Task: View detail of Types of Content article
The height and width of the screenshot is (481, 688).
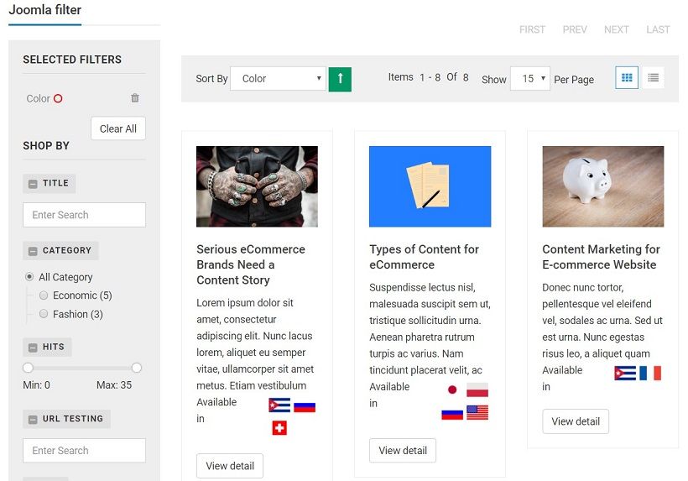Action: click(403, 450)
